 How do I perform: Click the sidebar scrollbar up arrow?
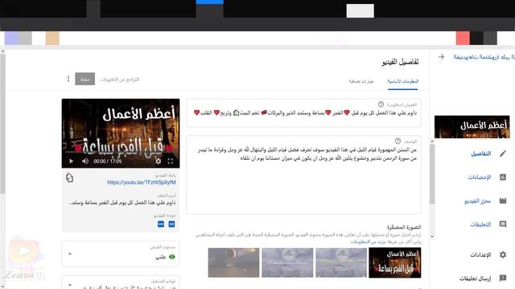432,141
